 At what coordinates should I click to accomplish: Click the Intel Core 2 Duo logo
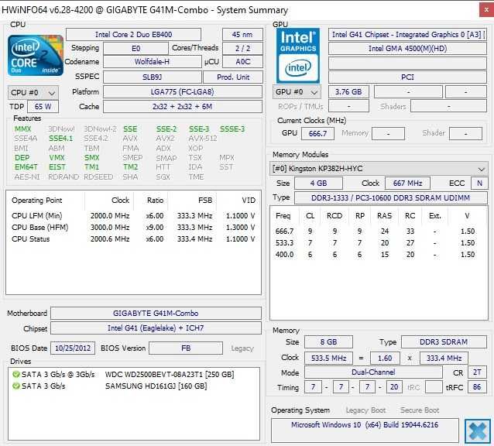click(x=35, y=56)
